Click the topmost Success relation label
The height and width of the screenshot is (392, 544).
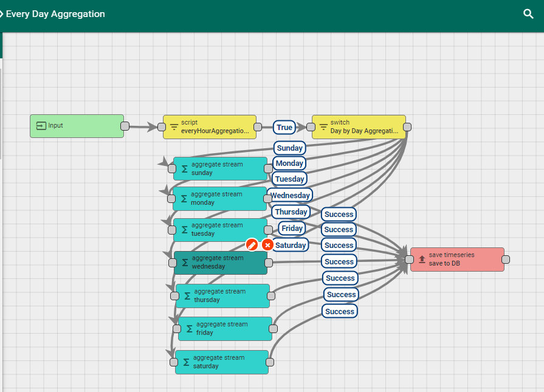click(x=339, y=214)
